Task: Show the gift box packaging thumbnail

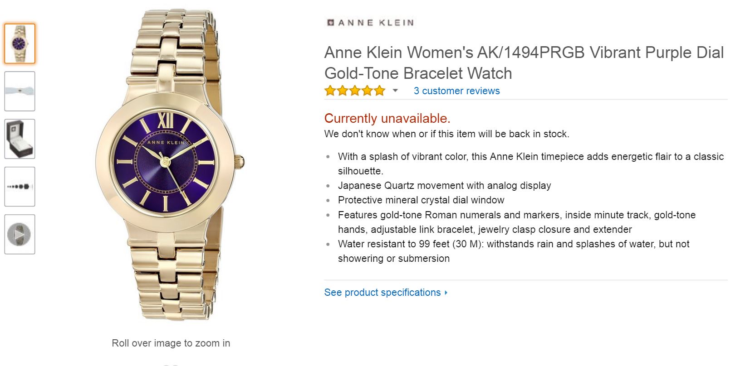Action: click(x=20, y=139)
